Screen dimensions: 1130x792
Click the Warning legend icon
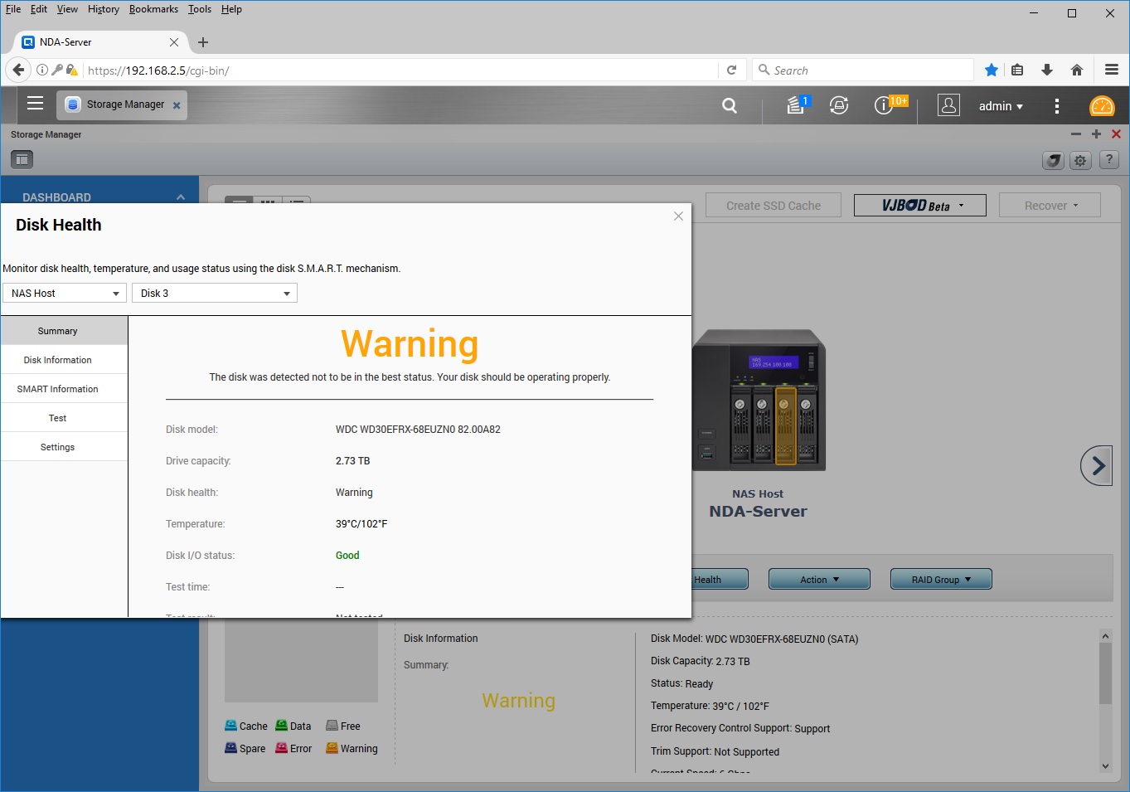(332, 748)
